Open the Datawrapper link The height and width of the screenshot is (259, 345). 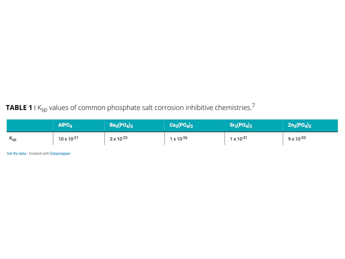(x=60, y=153)
